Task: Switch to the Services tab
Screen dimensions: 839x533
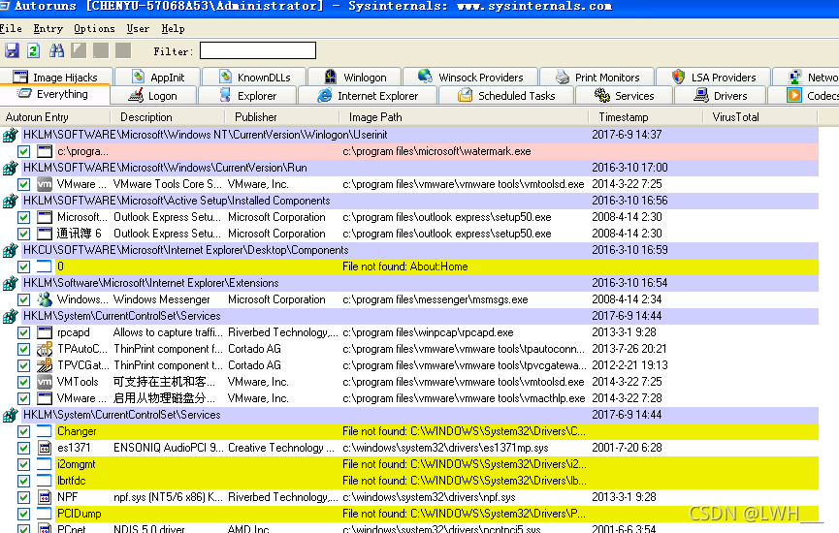Action: 624,96
